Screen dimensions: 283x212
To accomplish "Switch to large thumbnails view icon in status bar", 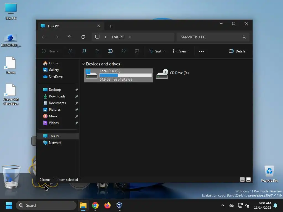I will tap(248, 179).
